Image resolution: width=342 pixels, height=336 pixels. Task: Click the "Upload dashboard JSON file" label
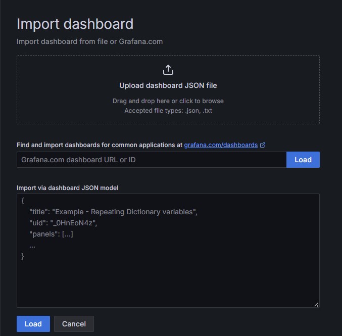click(168, 85)
